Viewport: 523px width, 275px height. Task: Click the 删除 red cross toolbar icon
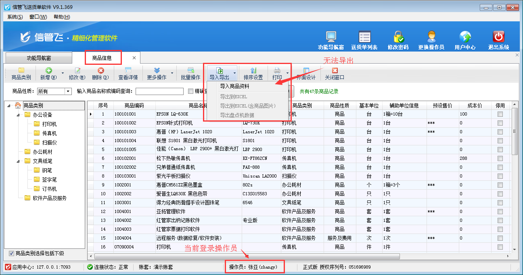point(100,71)
